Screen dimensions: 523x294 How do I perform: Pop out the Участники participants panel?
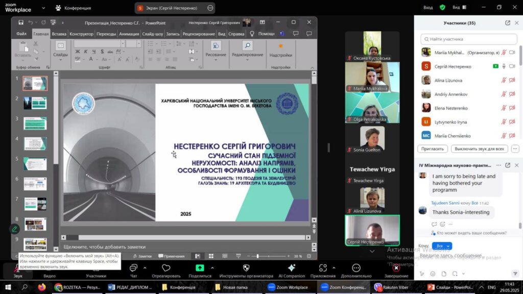[x=508, y=23]
